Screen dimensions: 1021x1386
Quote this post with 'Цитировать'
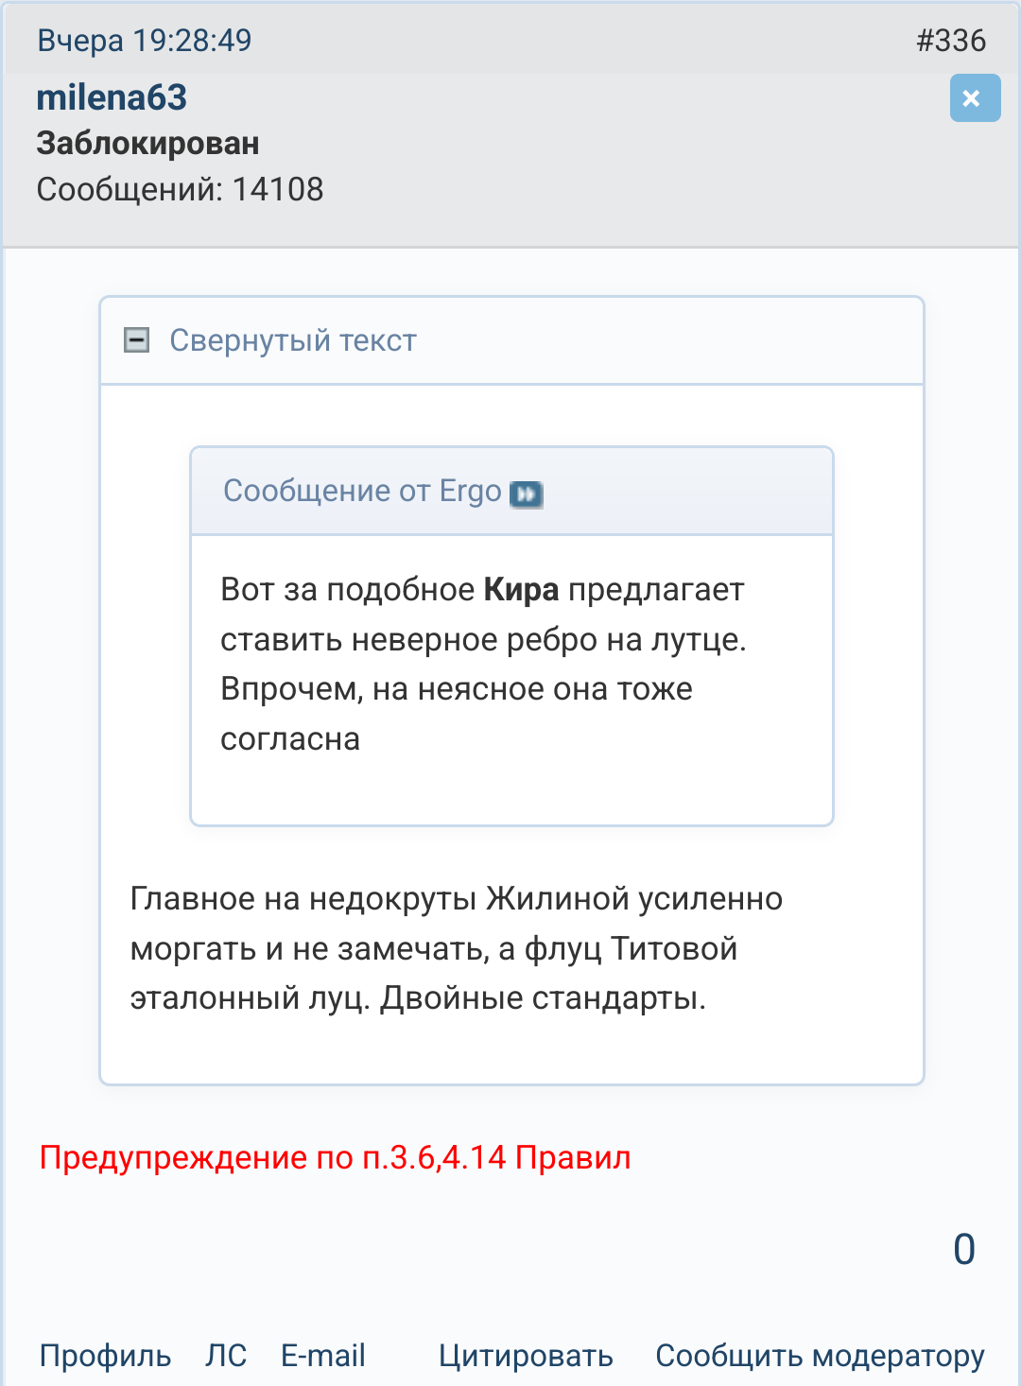click(526, 1356)
